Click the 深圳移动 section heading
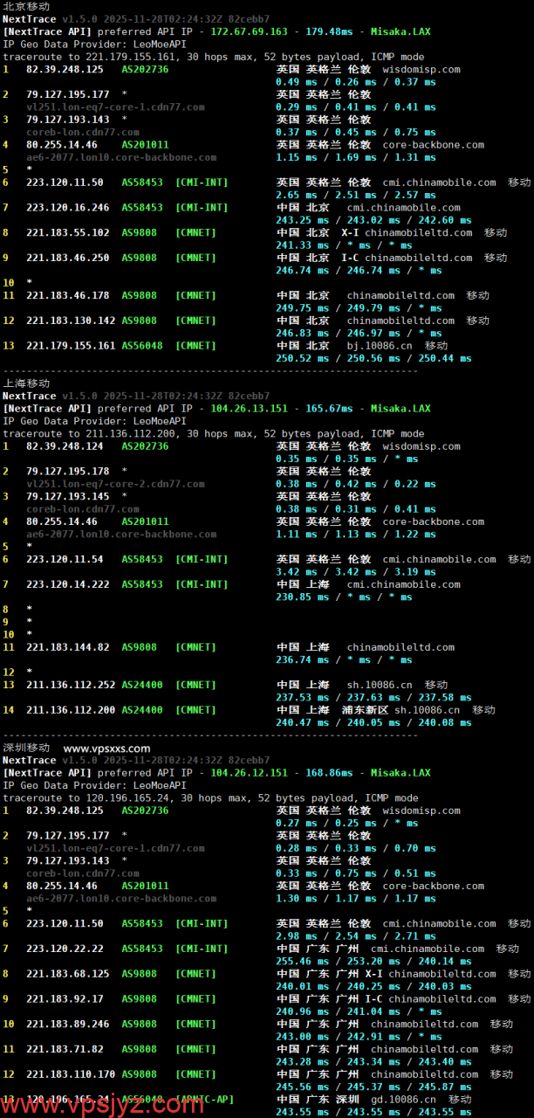 [26, 749]
